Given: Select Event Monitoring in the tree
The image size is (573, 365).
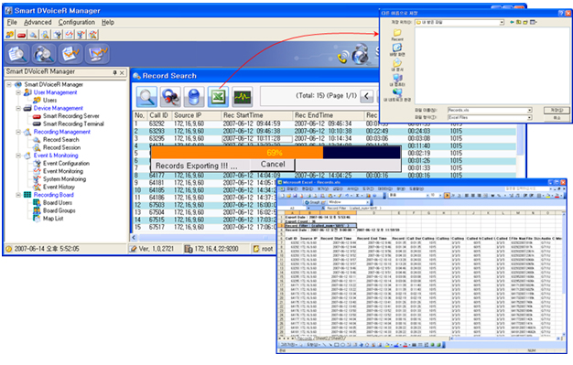Looking at the screenshot, I should [x=63, y=171].
